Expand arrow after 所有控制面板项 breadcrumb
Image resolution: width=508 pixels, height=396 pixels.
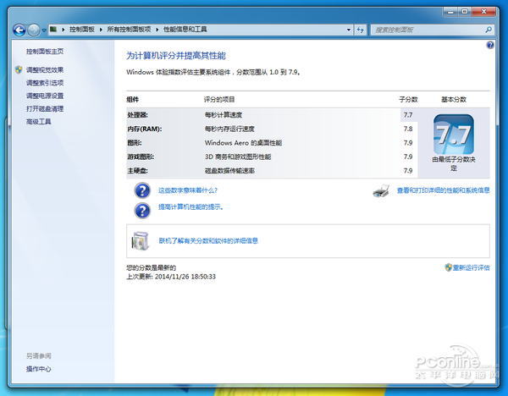(157, 30)
